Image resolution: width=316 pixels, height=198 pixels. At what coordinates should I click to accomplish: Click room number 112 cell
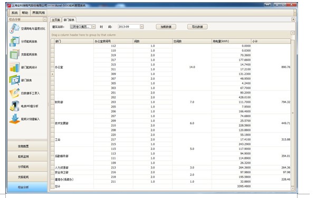113,46
